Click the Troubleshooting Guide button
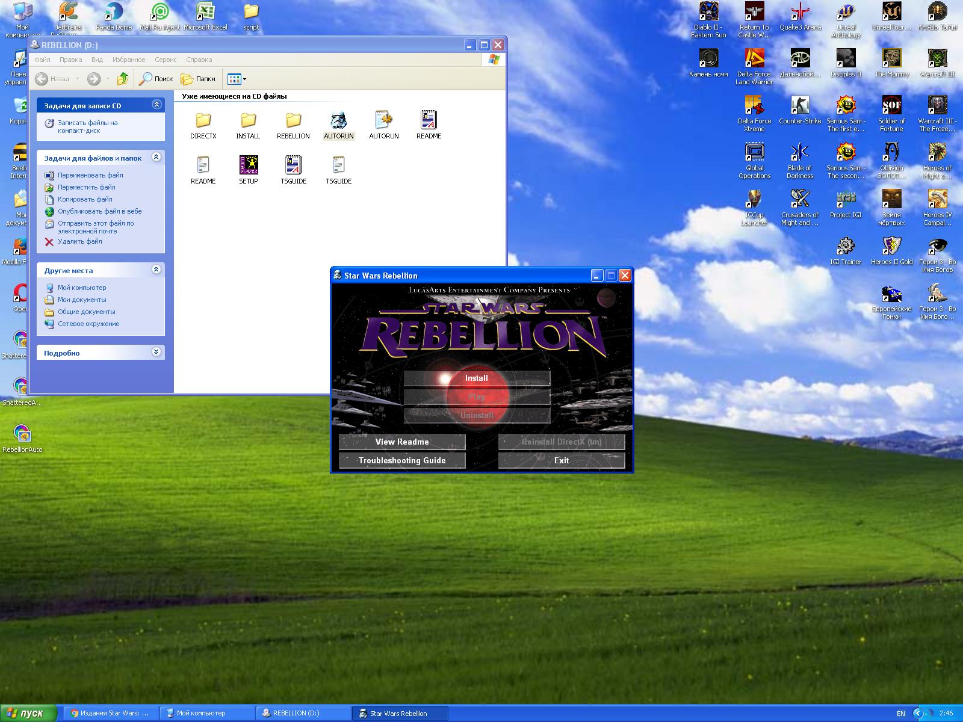Viewport: 963px width, 722px height. click(402, 460)
